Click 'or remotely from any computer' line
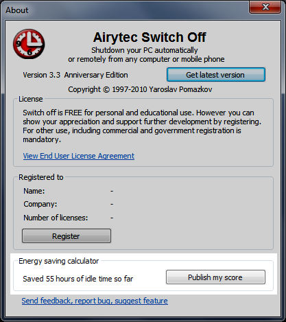Screen dimensions: 286x322 146,59
